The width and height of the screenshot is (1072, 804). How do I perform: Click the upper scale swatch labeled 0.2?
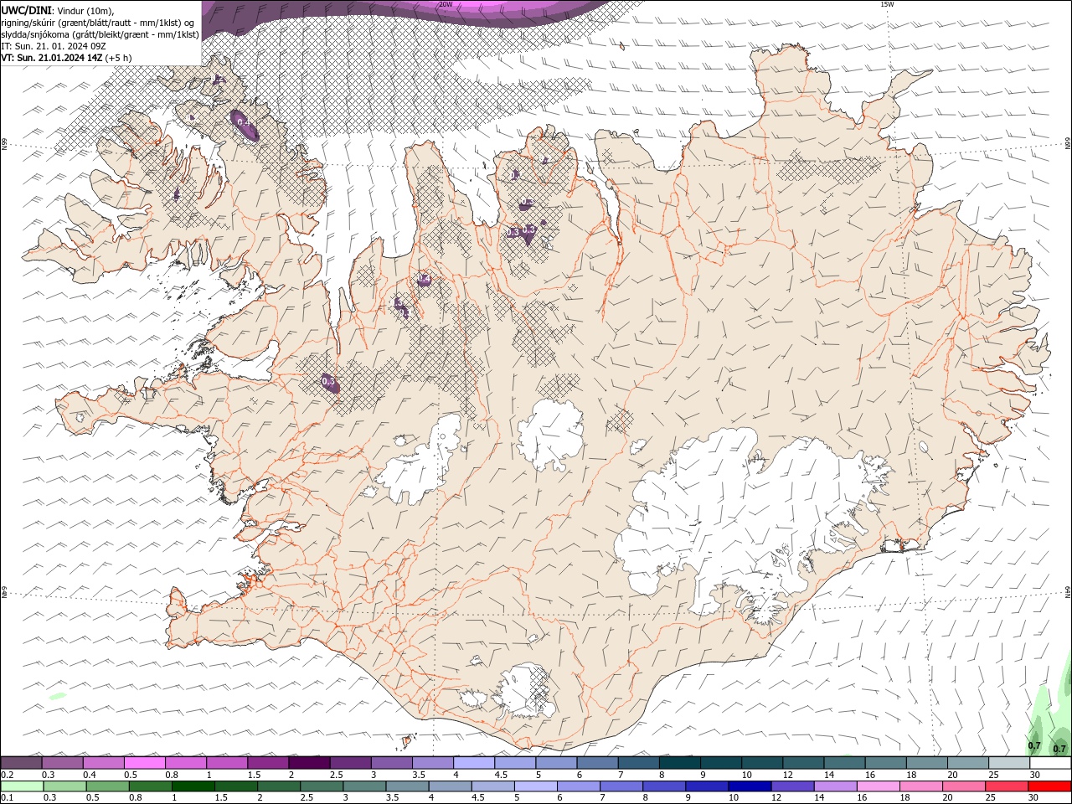tap(21, 763)
